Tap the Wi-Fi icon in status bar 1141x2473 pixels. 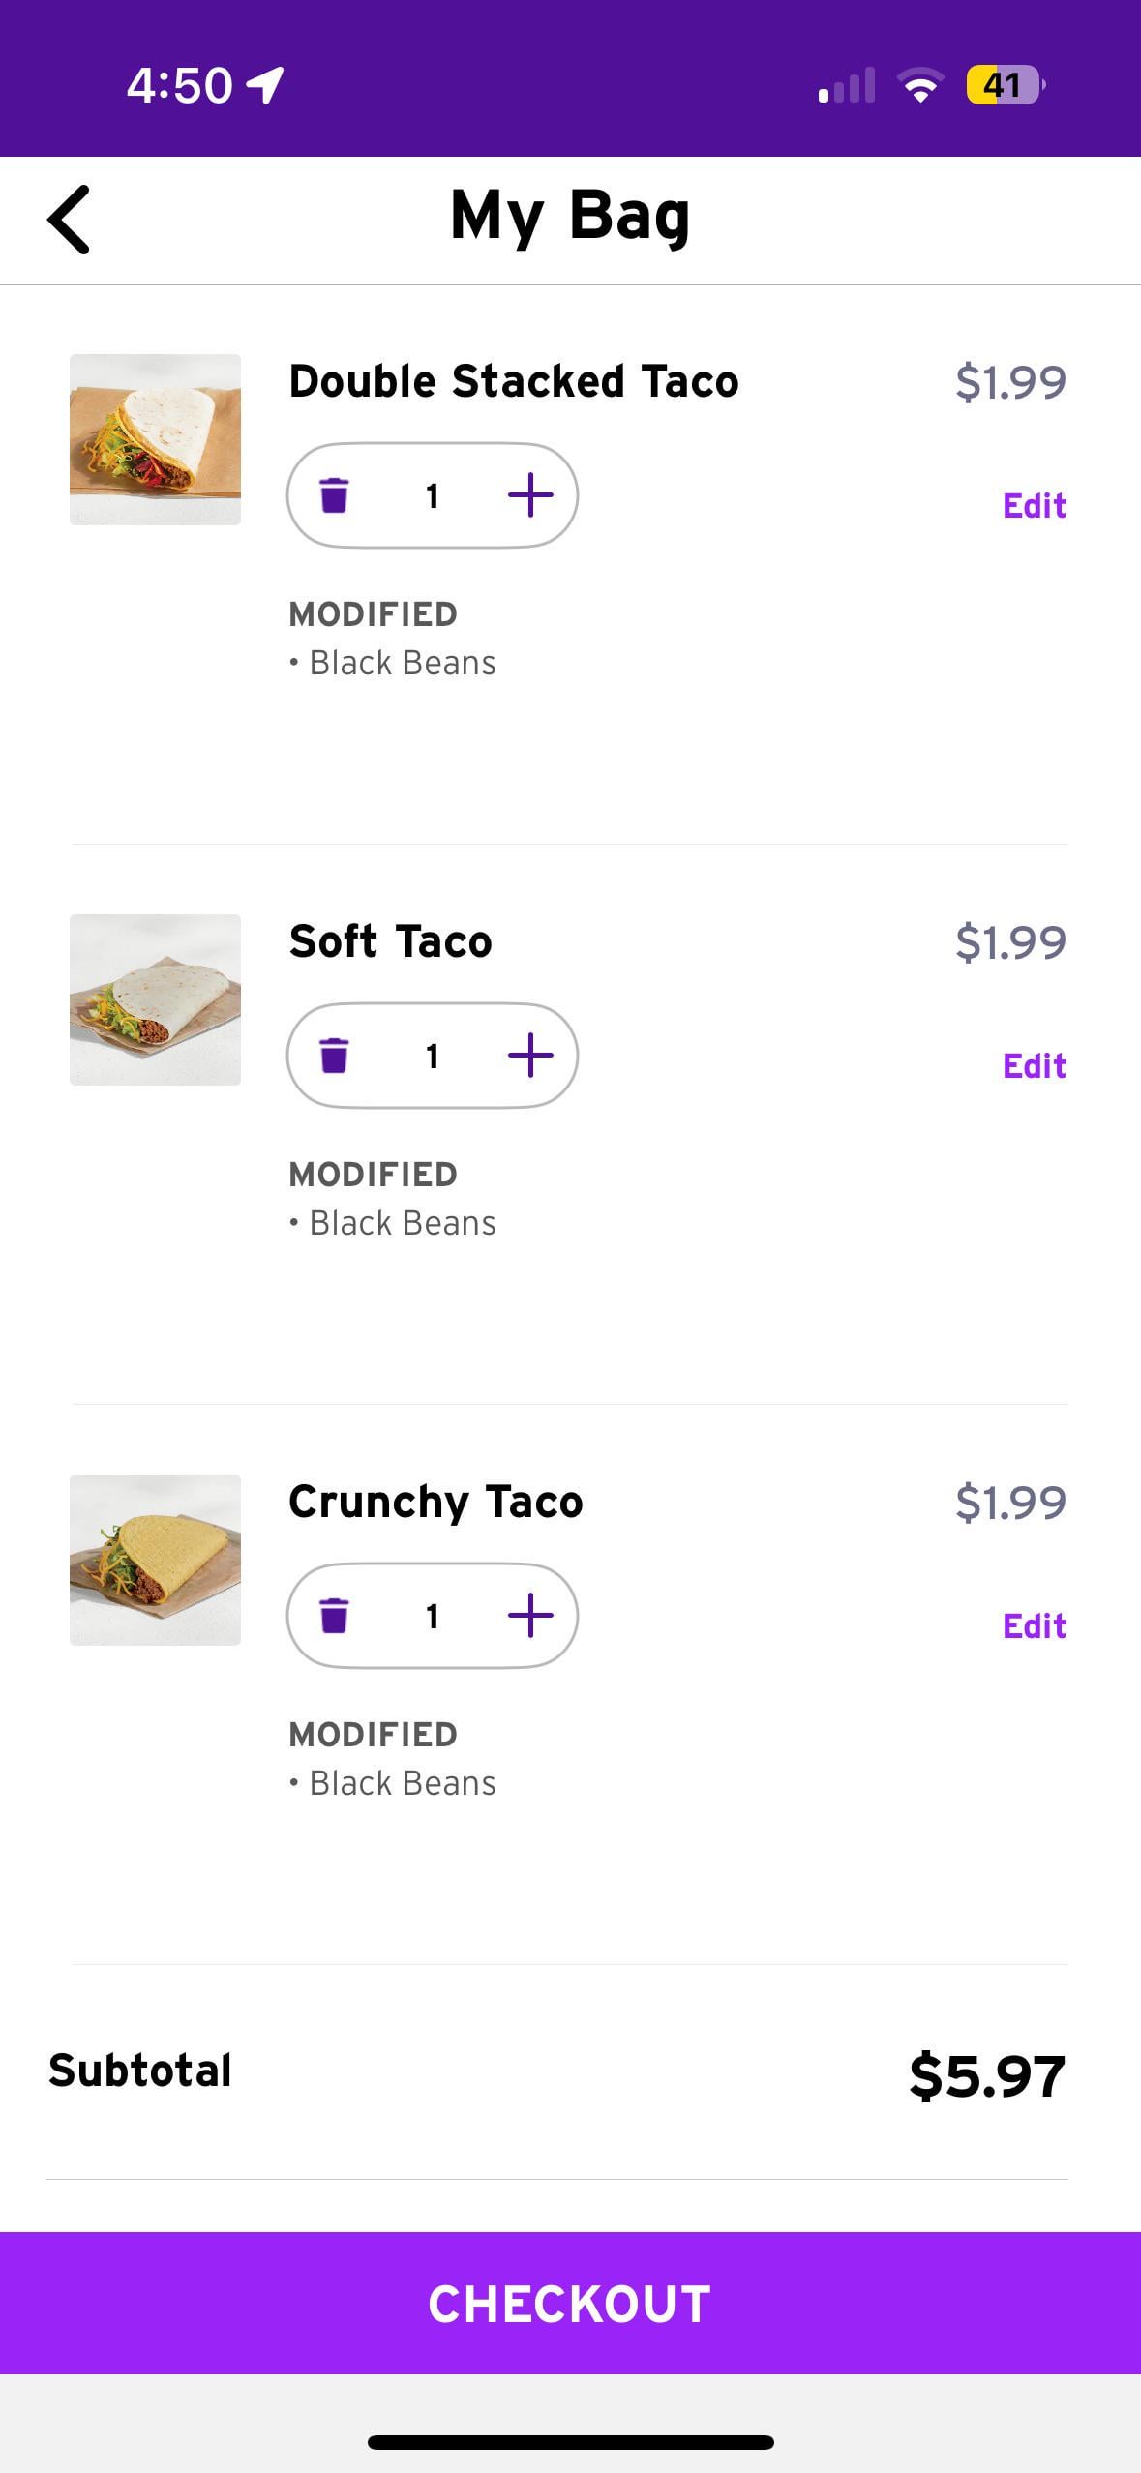pyautogui.click(x=920, y=85)
